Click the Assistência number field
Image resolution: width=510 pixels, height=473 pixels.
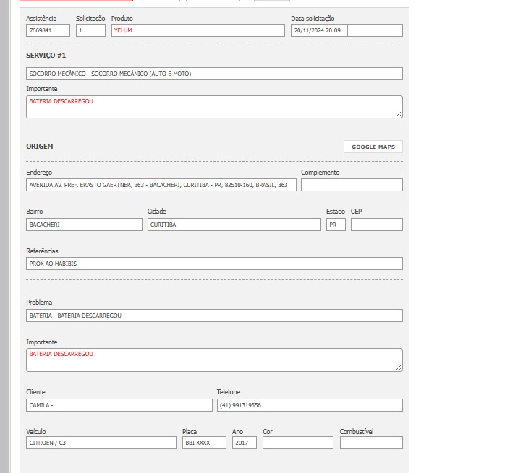48,30
